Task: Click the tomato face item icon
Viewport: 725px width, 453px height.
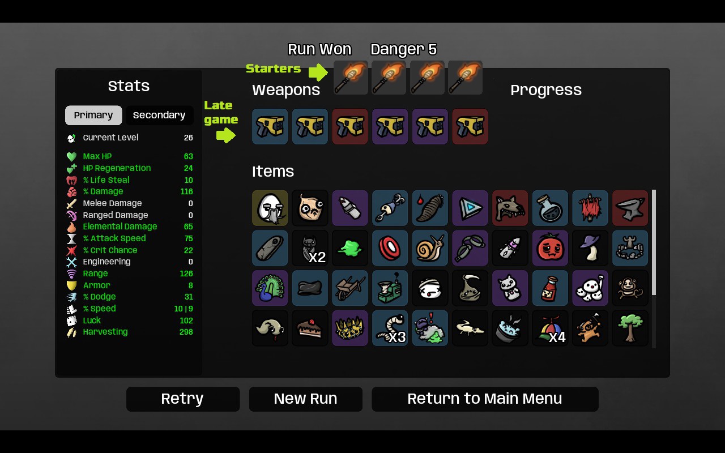Action: 550,248
